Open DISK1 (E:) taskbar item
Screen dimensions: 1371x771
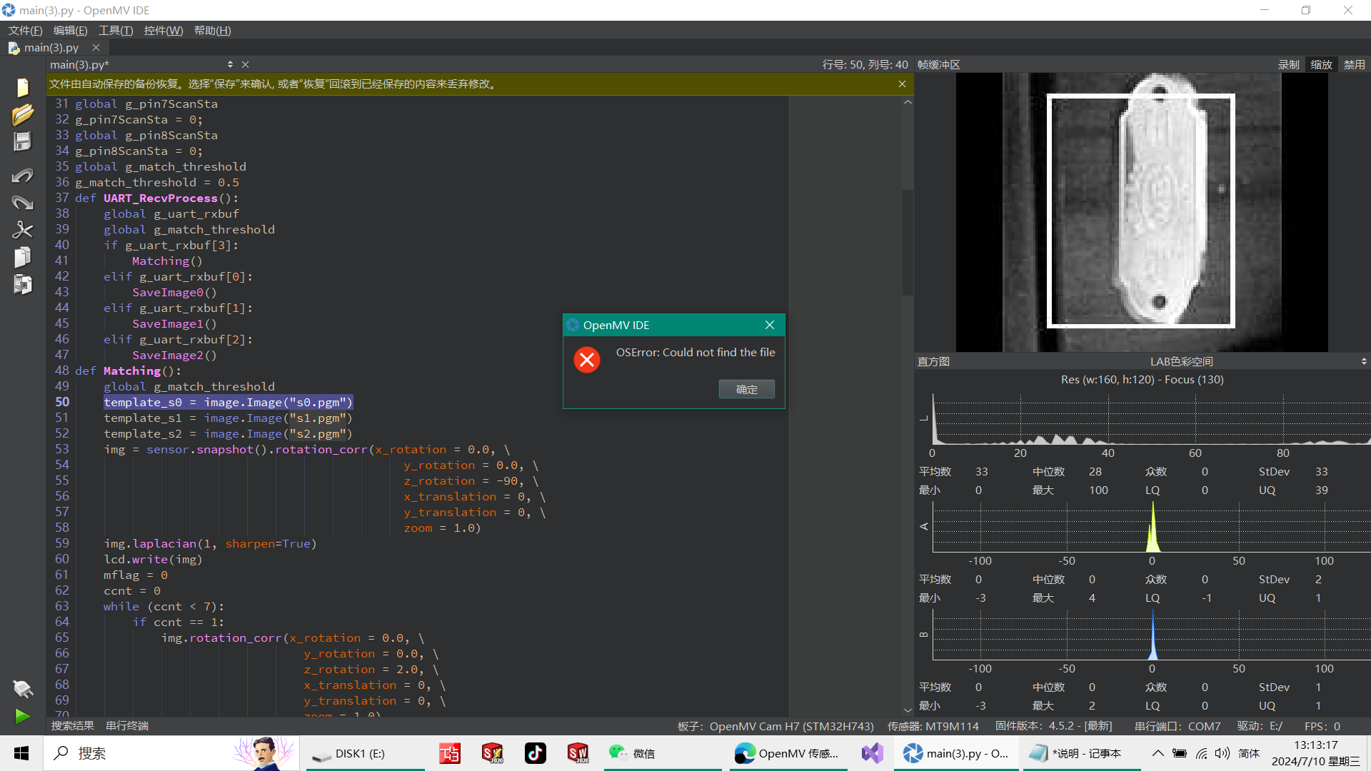pyautogui.click(x=366, y=753)
